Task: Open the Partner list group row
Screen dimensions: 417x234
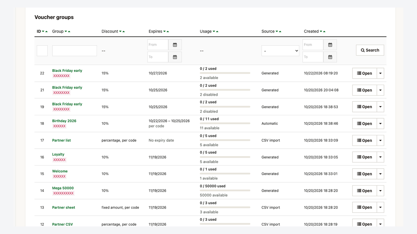Action: coord(364,140)
